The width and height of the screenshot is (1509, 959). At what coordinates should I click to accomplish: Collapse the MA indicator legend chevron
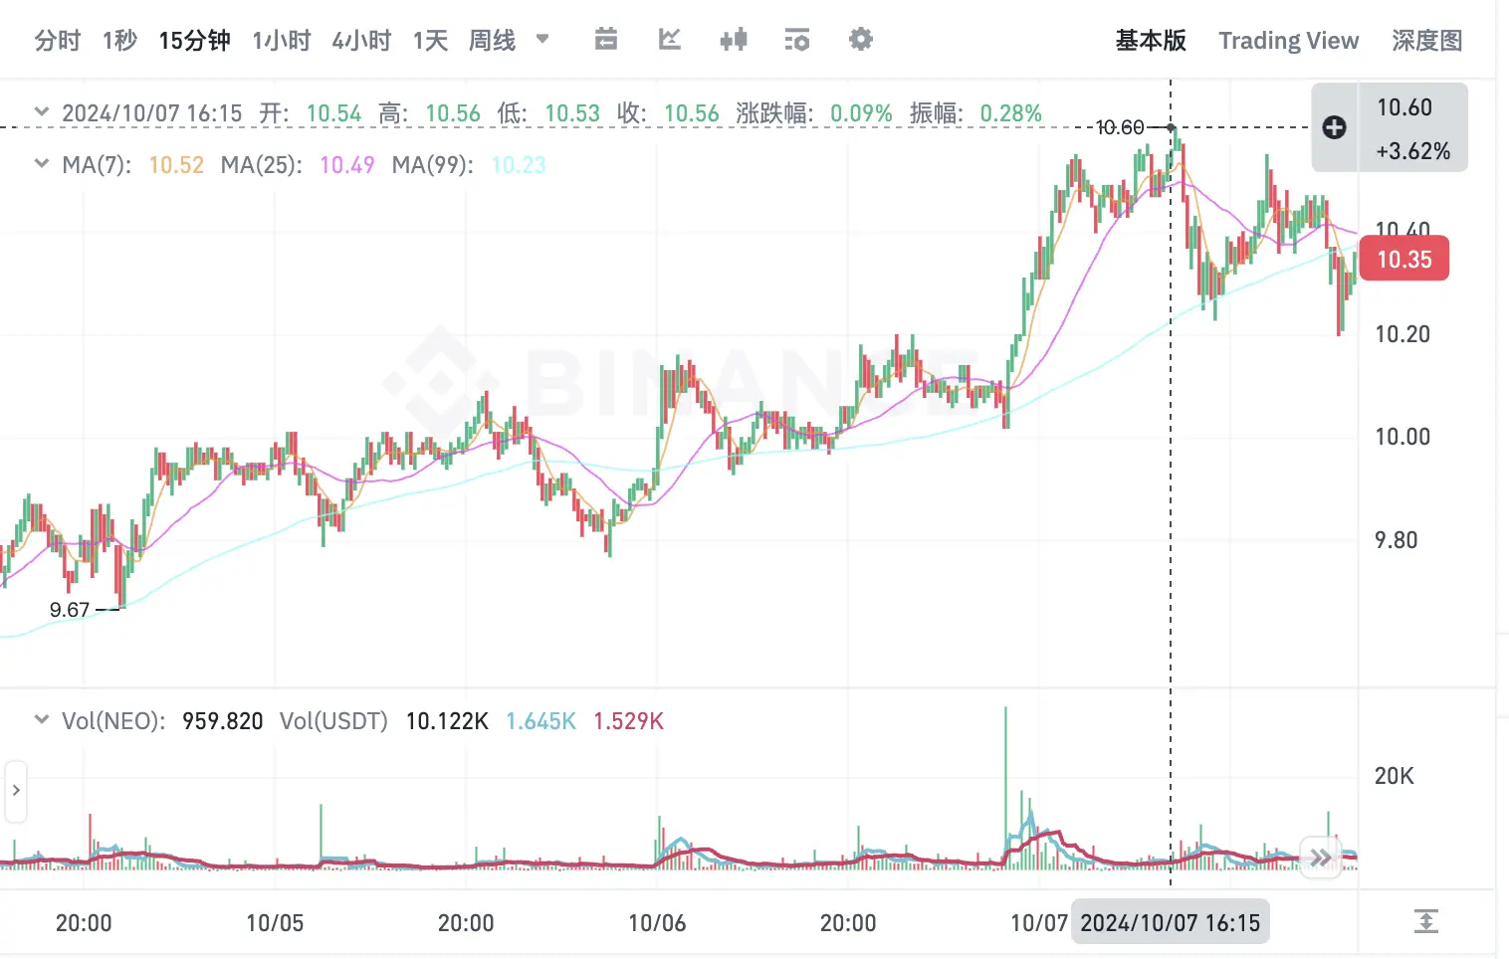click(x=42, y=163)
